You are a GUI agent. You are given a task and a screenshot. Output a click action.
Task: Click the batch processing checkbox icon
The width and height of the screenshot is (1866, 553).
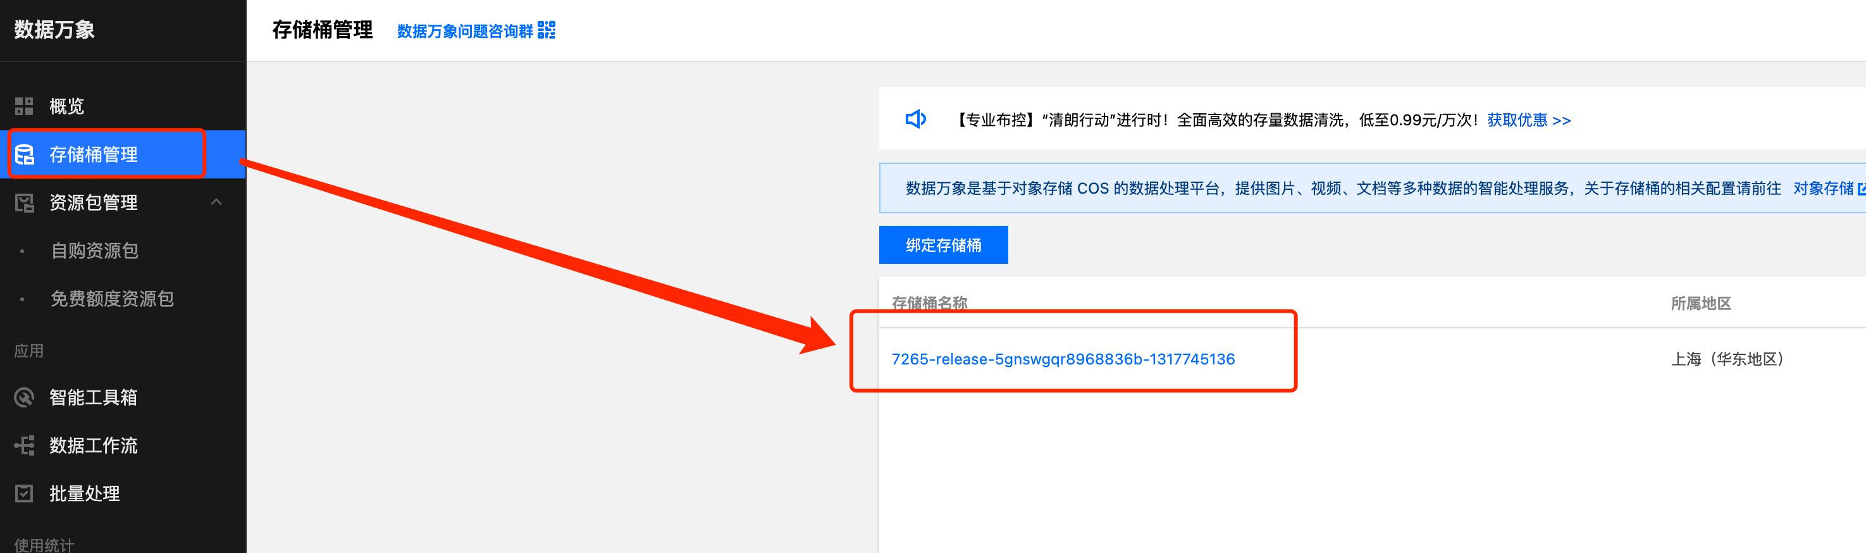point(24,494)
